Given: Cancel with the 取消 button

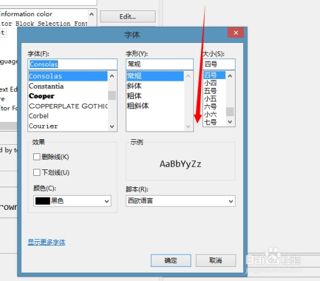Looking at the screenshot, I should 216,260.
